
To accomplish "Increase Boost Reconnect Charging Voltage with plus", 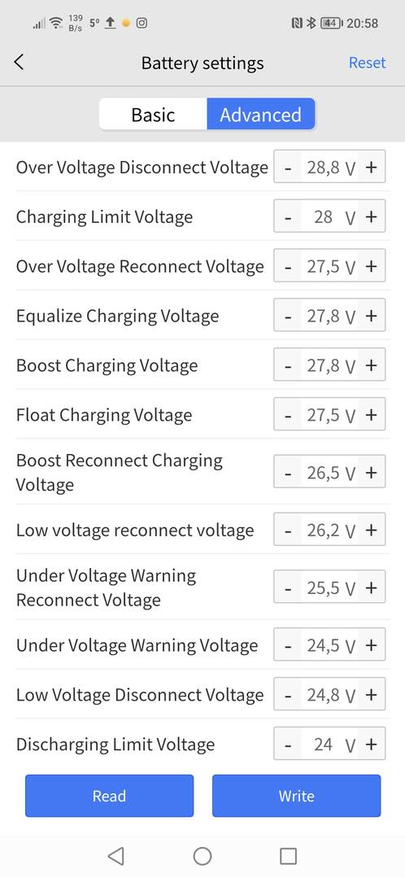I will pyautogui.click(x=372, y=473).
